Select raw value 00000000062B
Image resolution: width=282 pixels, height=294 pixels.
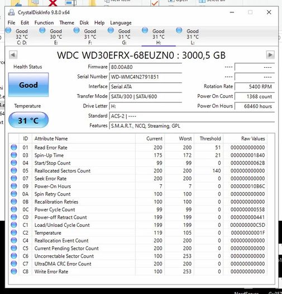click(247, 163)
